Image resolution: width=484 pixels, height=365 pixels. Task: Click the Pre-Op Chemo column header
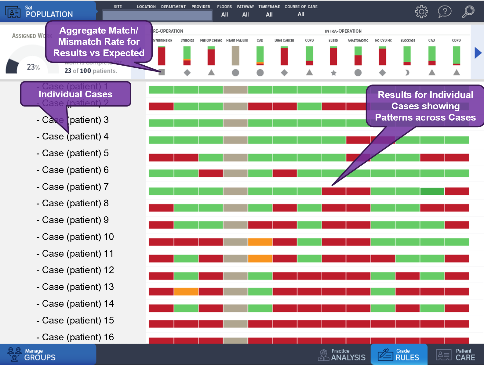click(x=211, y=40)
